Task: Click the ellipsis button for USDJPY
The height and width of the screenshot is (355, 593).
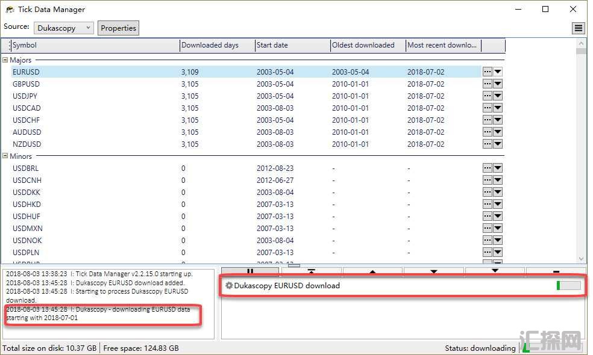Action: 488,96
